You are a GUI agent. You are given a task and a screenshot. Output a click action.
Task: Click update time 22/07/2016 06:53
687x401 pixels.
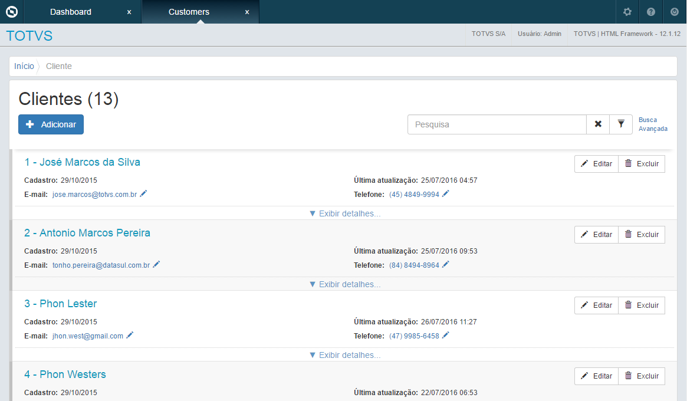click(x=449, y=393)
